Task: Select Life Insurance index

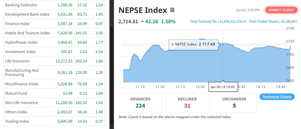Action: 17,61
